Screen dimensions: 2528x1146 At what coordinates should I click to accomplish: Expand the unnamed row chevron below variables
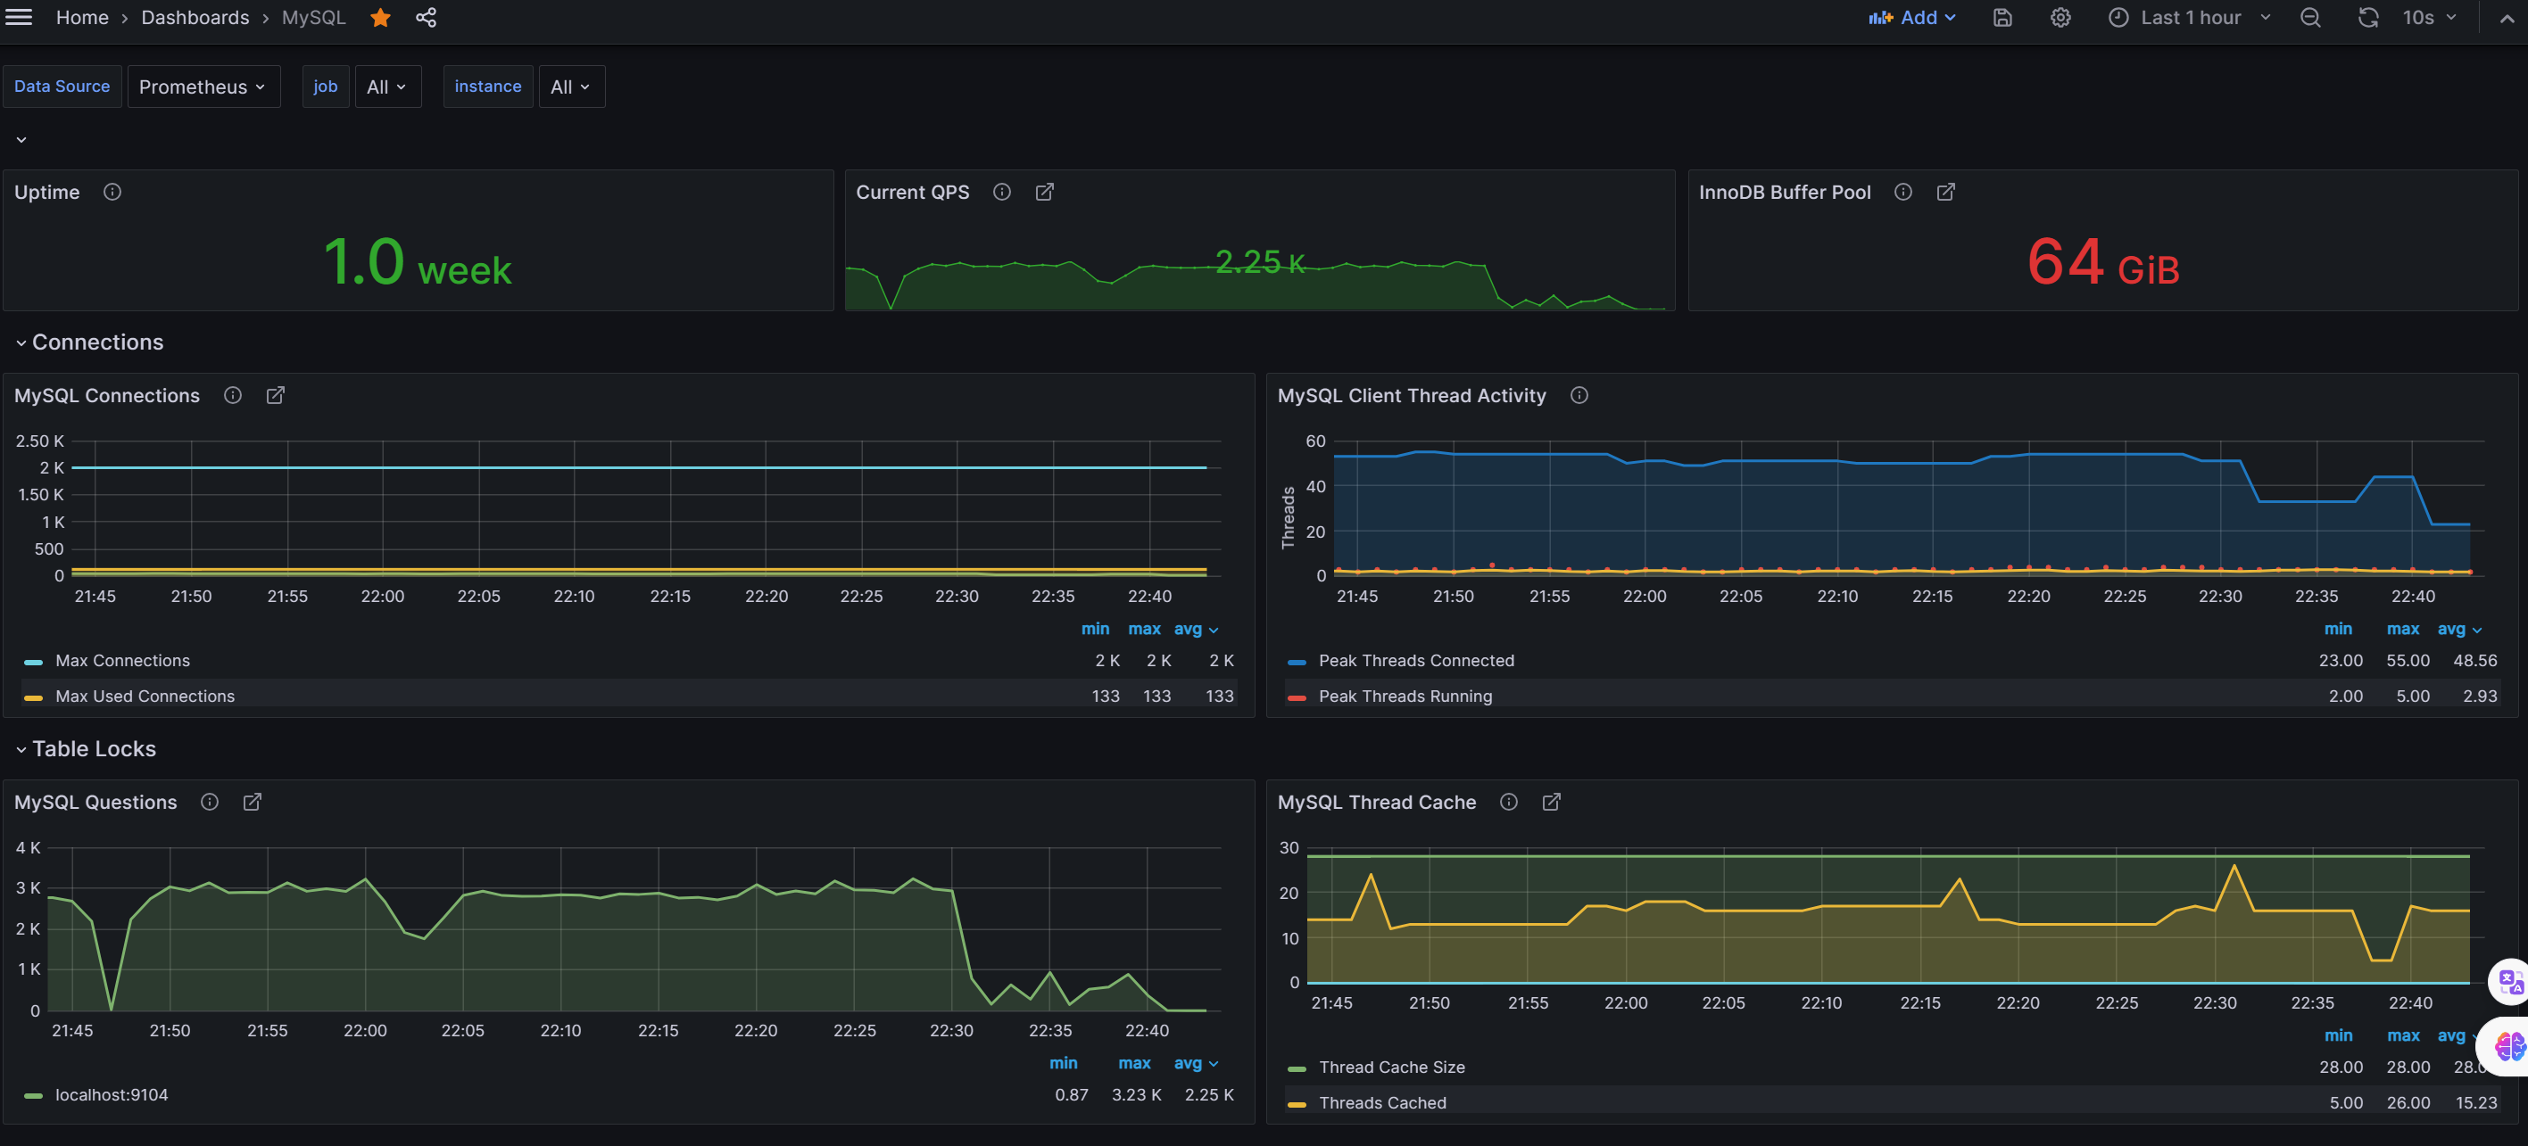21,139
